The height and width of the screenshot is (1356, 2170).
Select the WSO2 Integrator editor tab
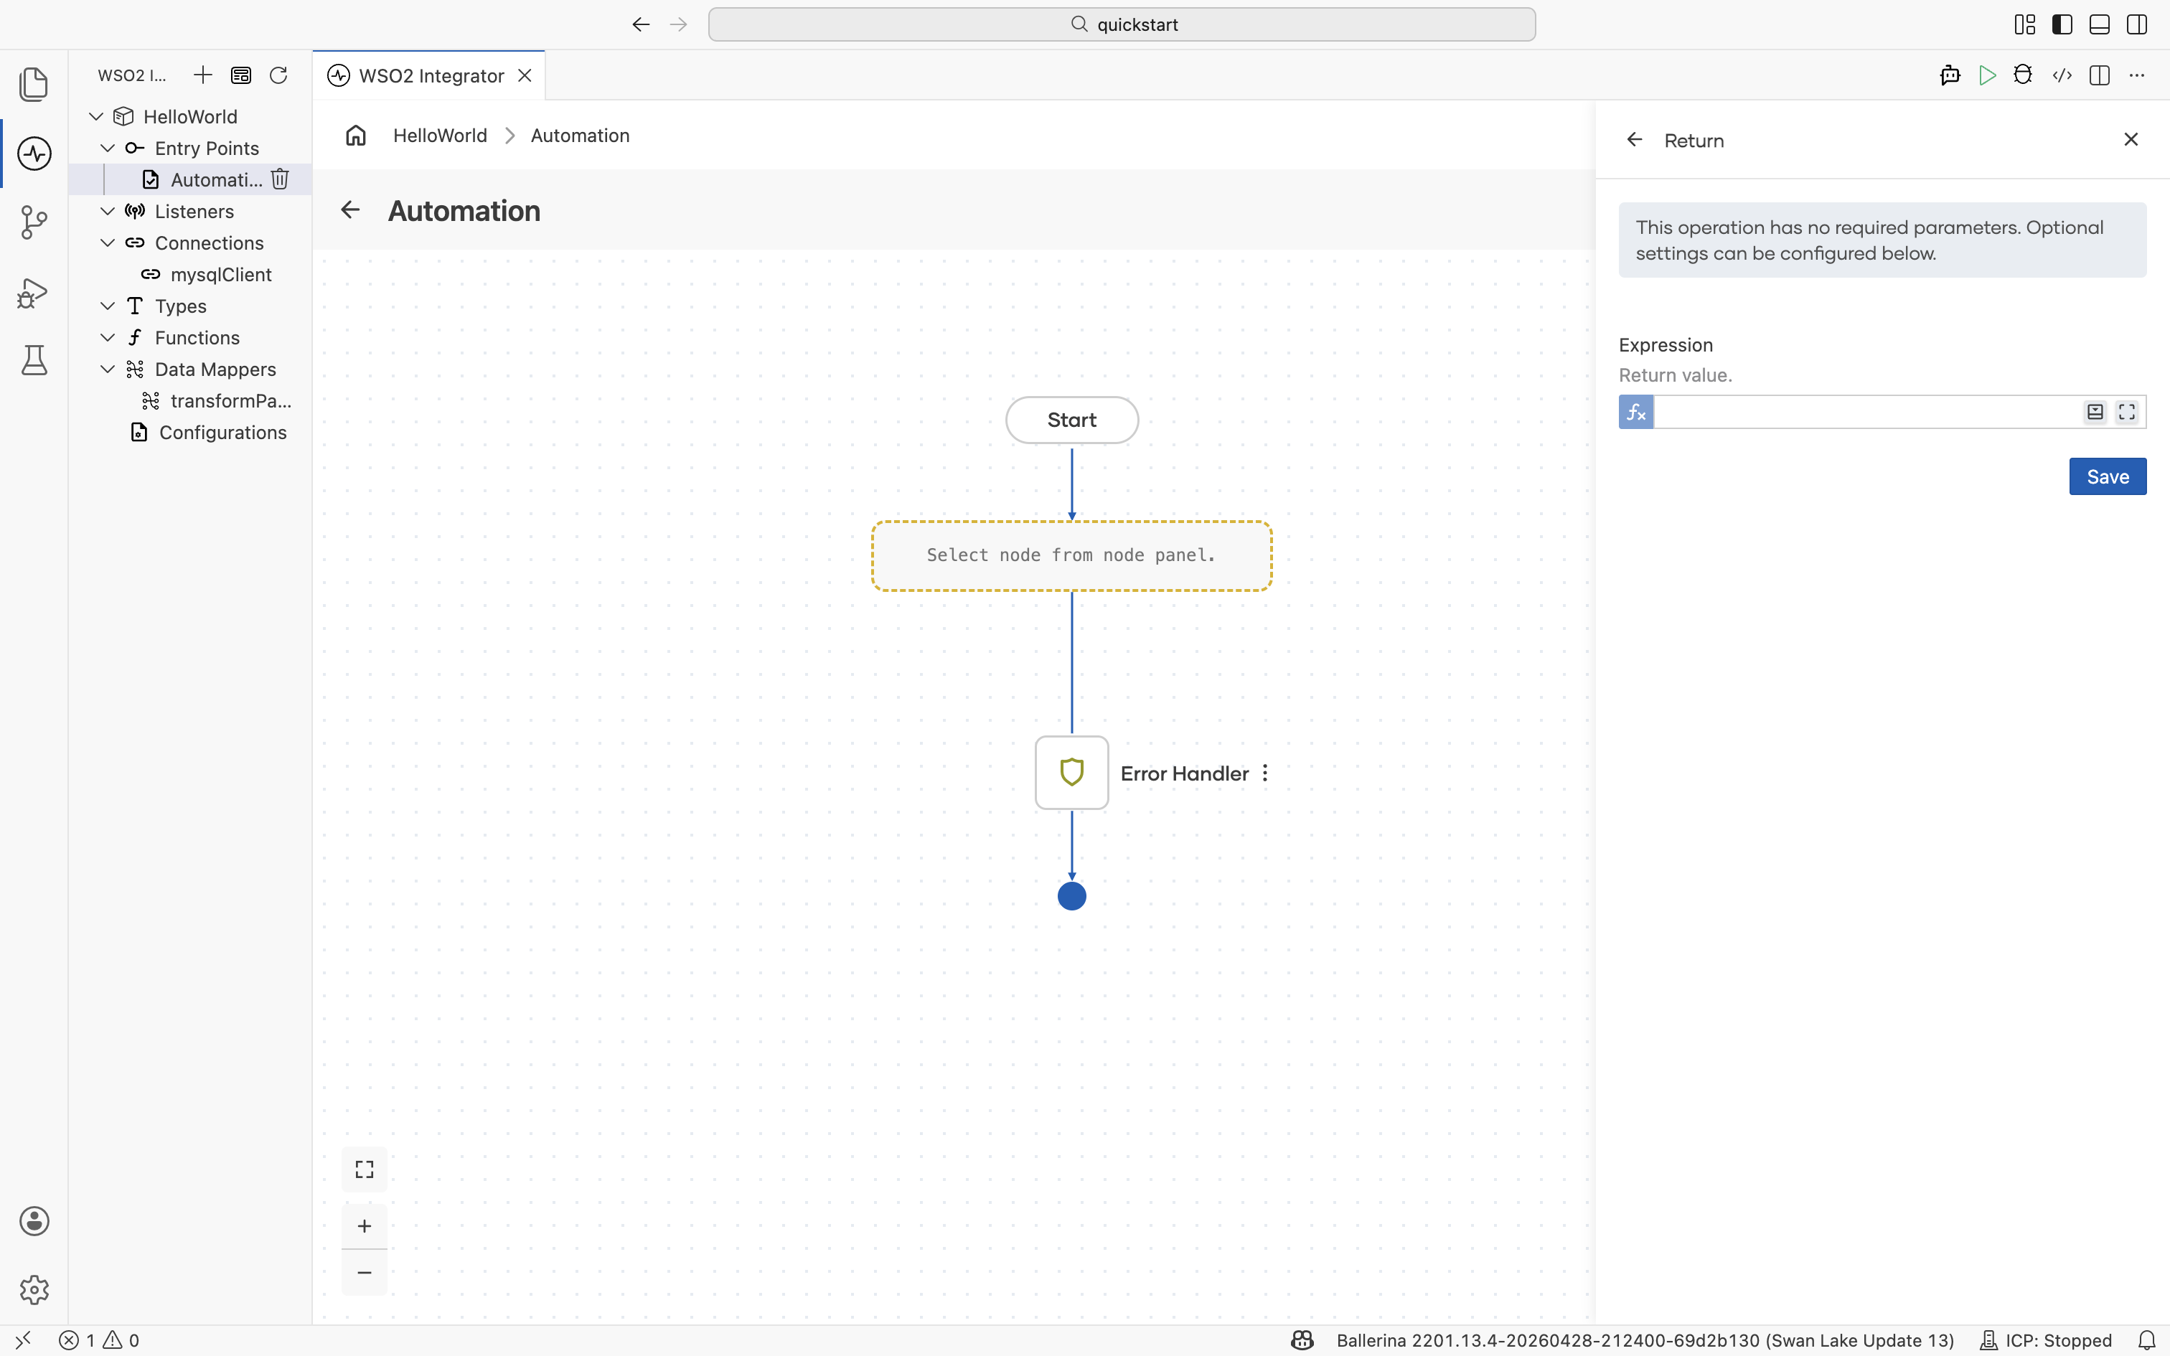coord(428,75)
